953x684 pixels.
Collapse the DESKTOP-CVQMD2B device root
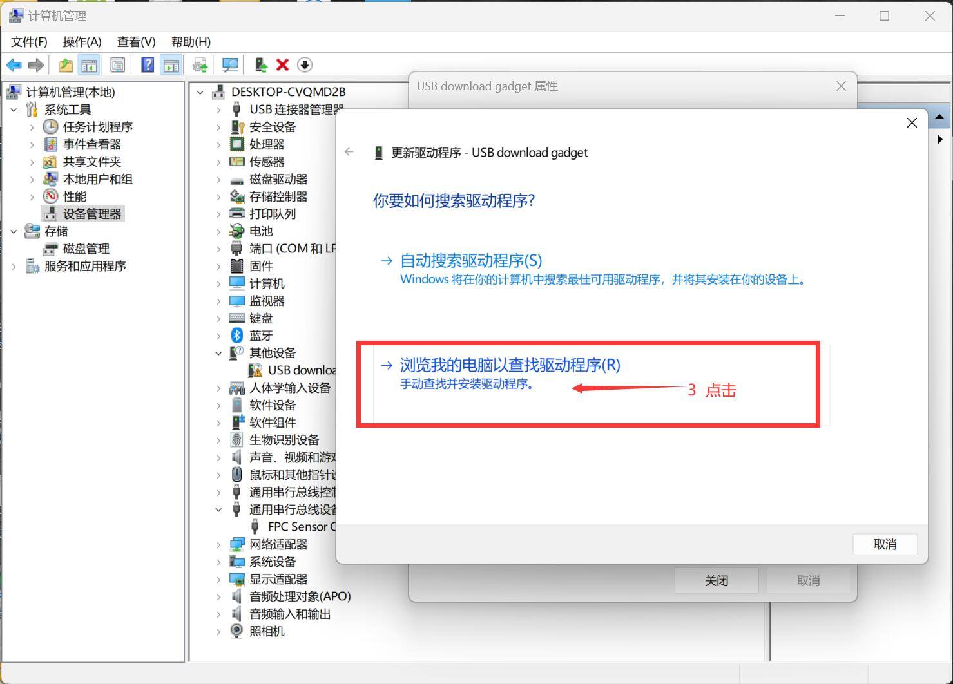200,92
